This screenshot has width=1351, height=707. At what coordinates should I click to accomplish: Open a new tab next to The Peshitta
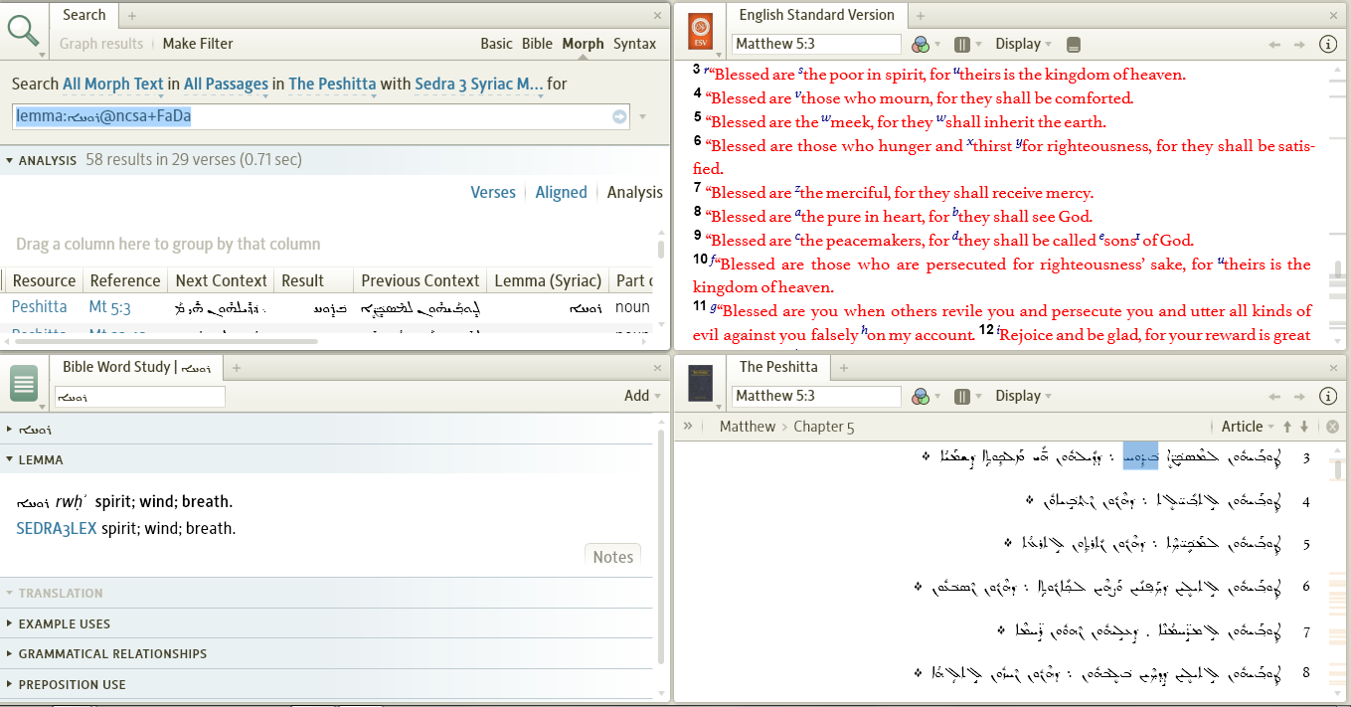pos(843,367)
